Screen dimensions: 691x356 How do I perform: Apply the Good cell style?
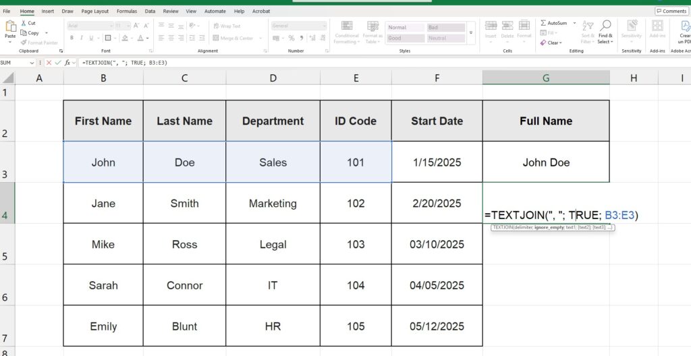tap(405, 38)
